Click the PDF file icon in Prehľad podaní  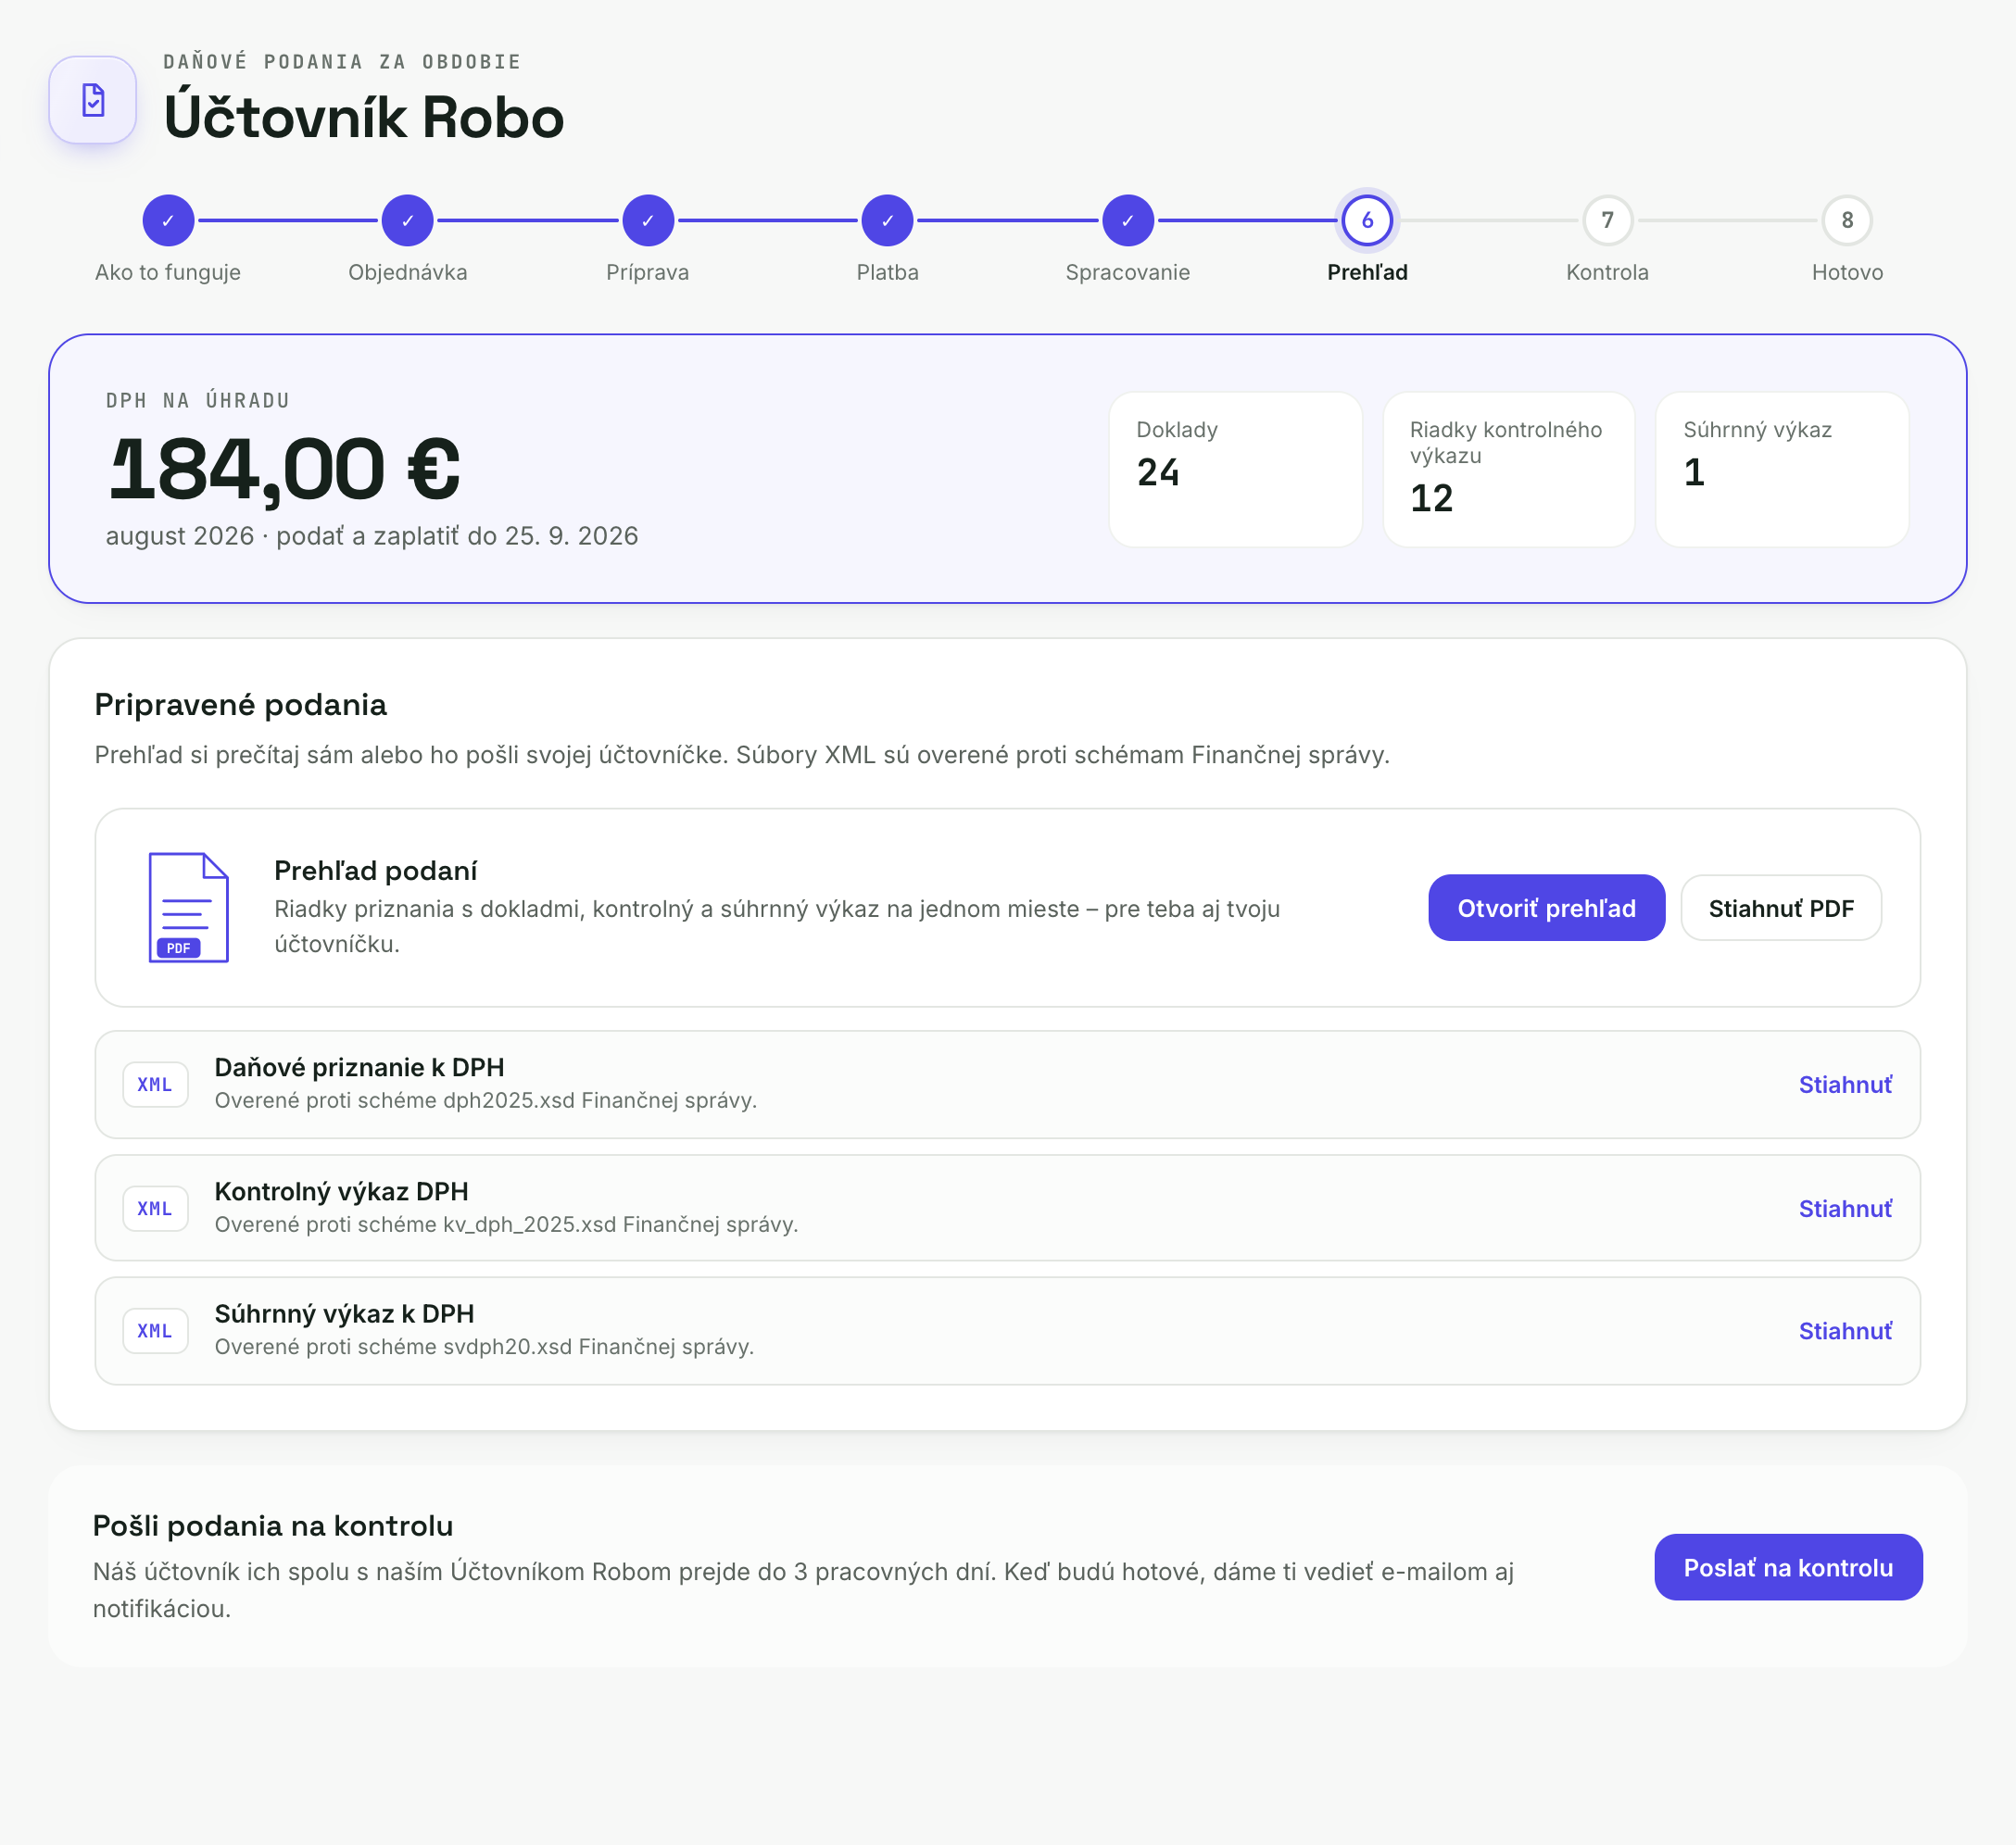click(x=188, y=907)
